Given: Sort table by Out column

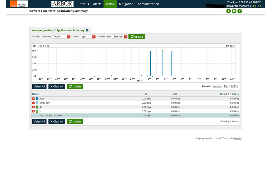Looking at the screenshot, I should (x=175, y=94).
